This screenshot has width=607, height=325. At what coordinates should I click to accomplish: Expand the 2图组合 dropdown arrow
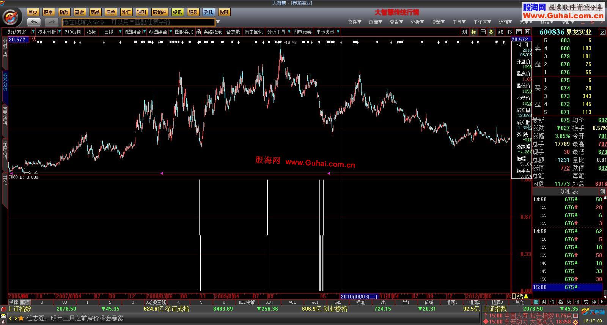click(x=144, y=32)
